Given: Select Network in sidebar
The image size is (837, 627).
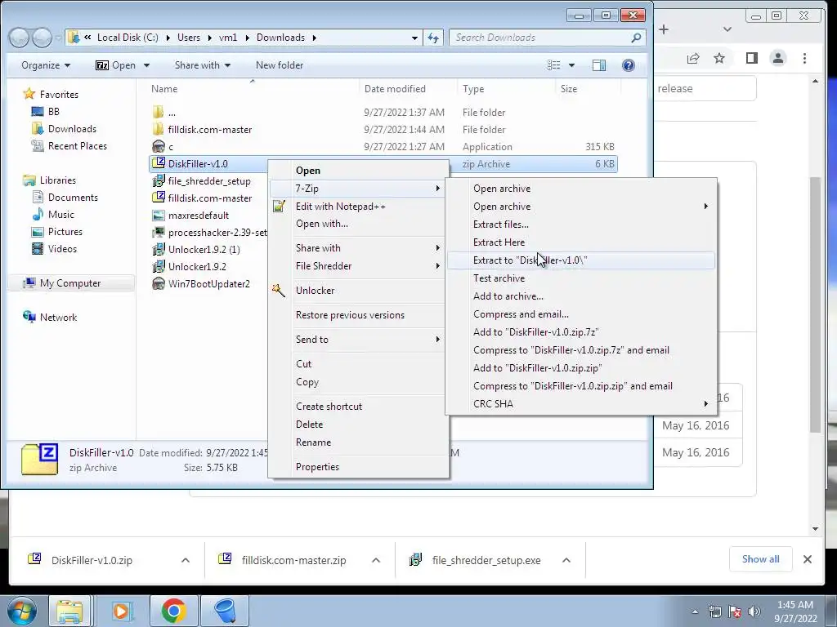Looking at the screenshot, I should click(x=51, y=318).
